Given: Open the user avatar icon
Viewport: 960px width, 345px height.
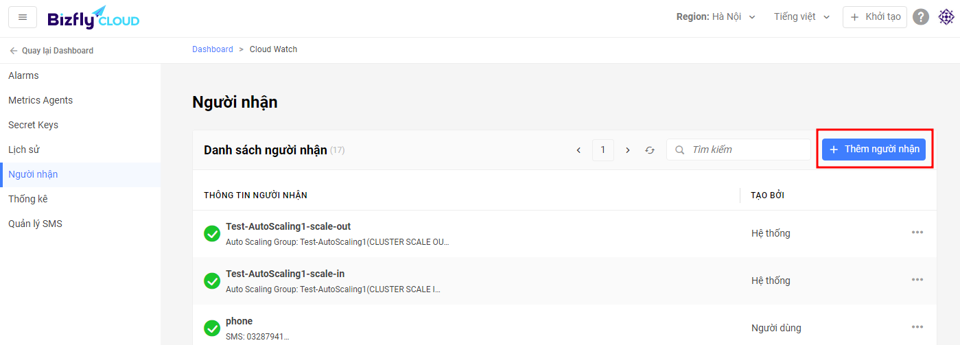Looking at the screenshot, I should click(946, 17).
